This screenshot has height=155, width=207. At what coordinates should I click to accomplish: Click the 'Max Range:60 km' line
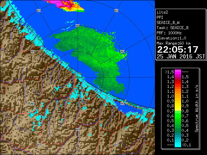(173, 43)
